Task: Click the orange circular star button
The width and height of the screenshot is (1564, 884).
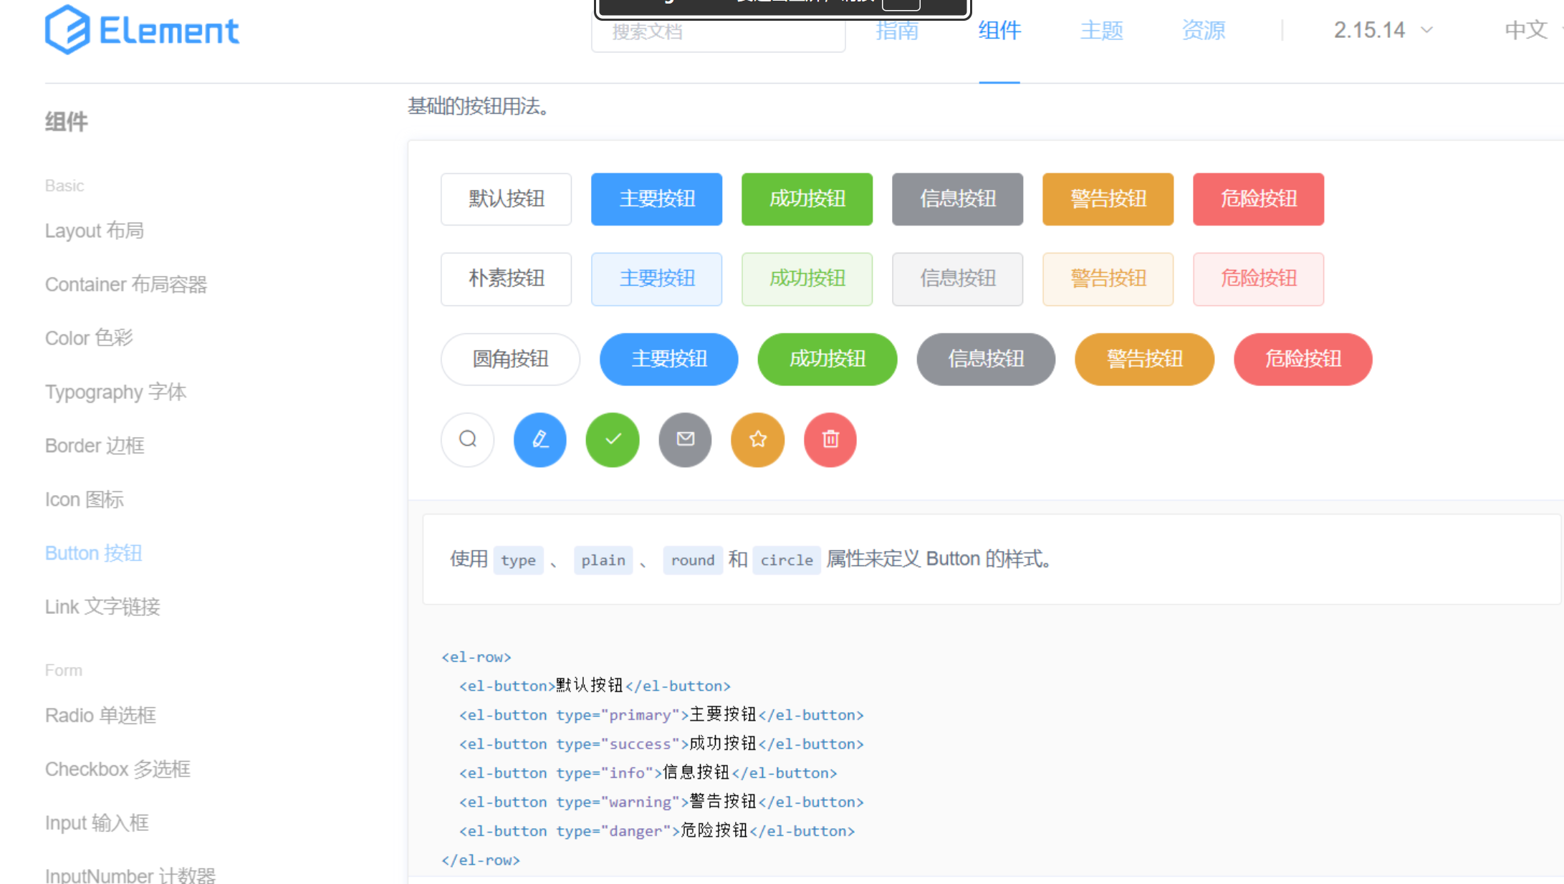Action: coord(757,439)
